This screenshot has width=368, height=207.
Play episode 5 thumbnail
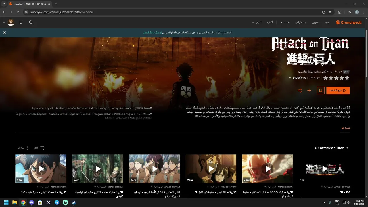click(x=41, y=169)
